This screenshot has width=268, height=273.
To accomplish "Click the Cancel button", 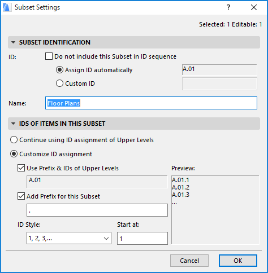I will click(x=189, y=261).
